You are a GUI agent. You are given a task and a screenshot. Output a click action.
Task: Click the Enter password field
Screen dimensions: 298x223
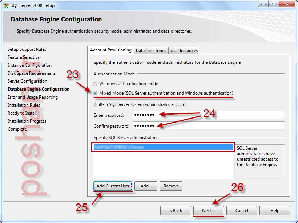(x=208, y=115)
